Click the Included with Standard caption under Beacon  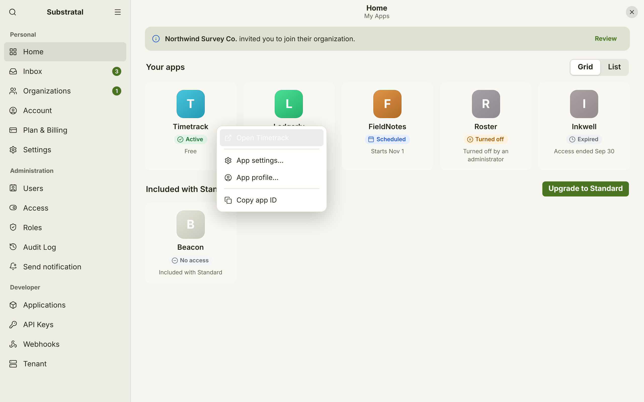click(190, 272)
